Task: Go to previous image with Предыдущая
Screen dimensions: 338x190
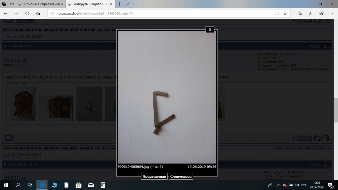Action: (x=154, y=177)
